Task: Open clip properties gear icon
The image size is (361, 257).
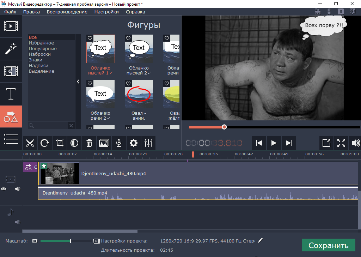Action: click(x=134, y=143)
